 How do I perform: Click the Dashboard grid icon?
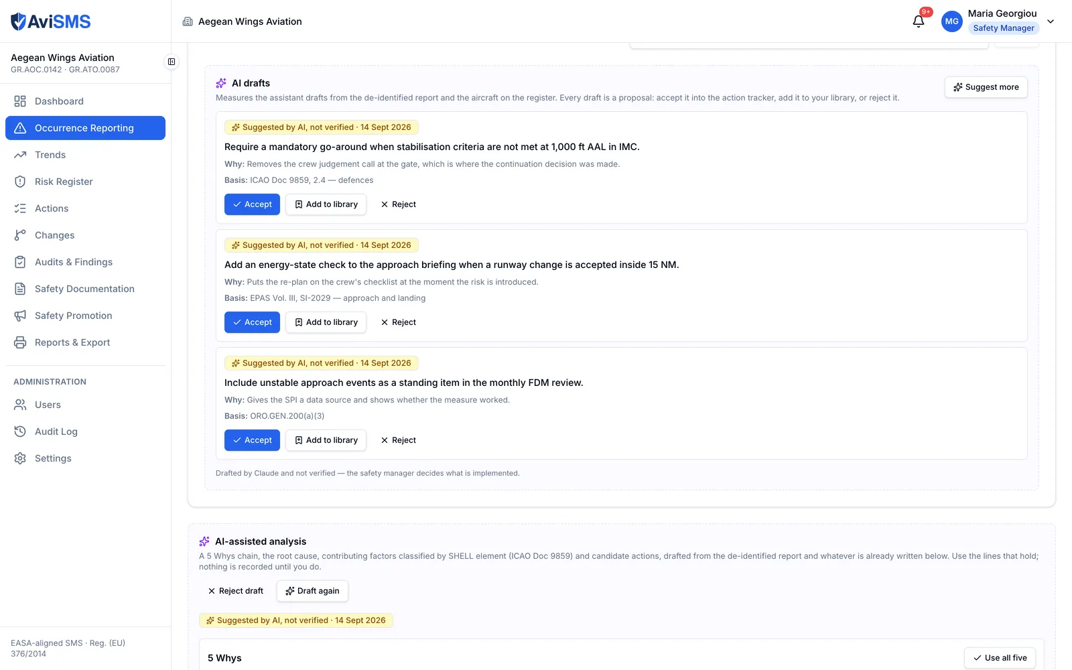click(20, 101)
